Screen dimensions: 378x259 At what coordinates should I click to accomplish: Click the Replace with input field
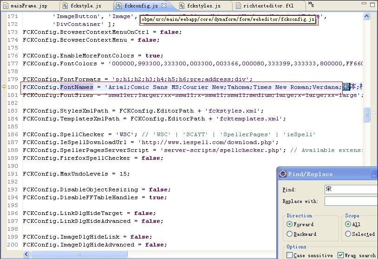coord(351,201)
